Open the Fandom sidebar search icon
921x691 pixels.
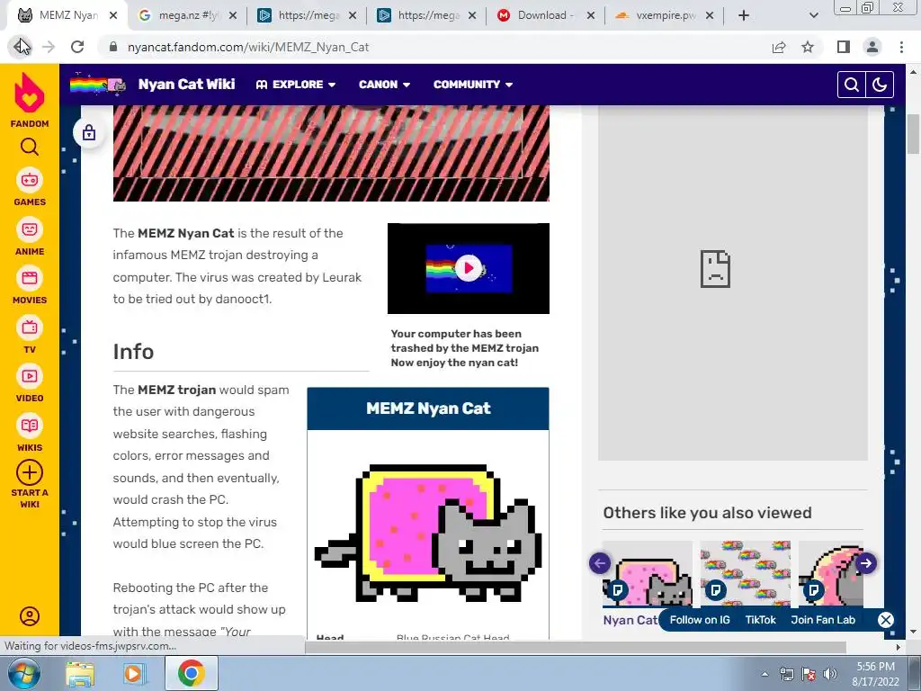30,147
